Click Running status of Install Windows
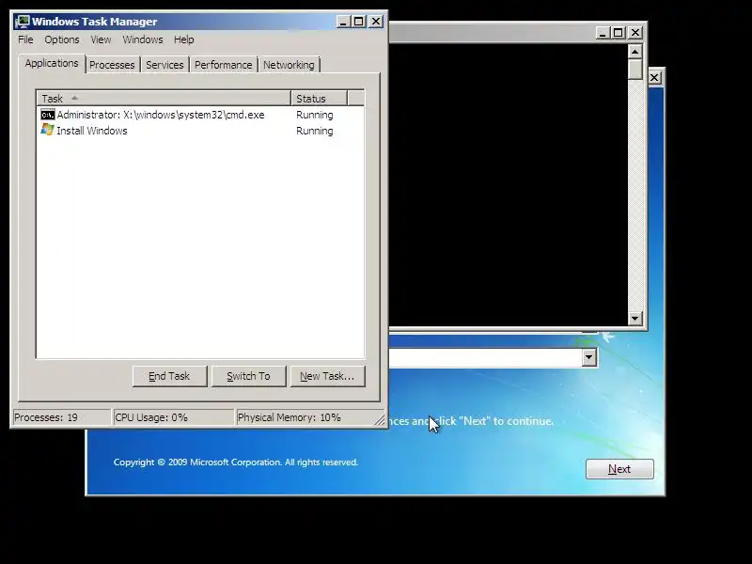 315,131
